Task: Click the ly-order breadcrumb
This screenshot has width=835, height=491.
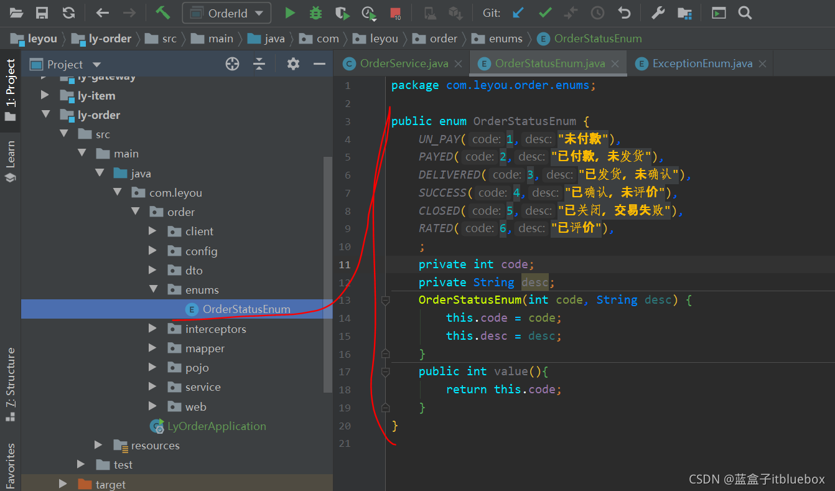Action: (x=101, y=39)
